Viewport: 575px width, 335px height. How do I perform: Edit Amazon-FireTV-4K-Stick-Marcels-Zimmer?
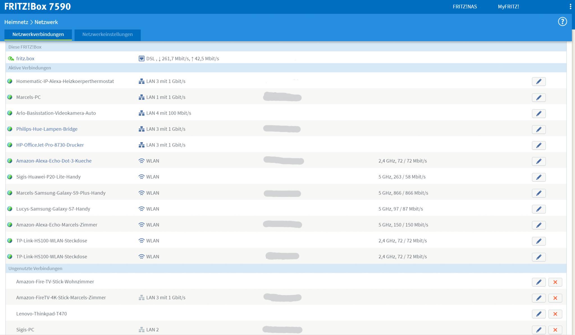tap(539, 298)
